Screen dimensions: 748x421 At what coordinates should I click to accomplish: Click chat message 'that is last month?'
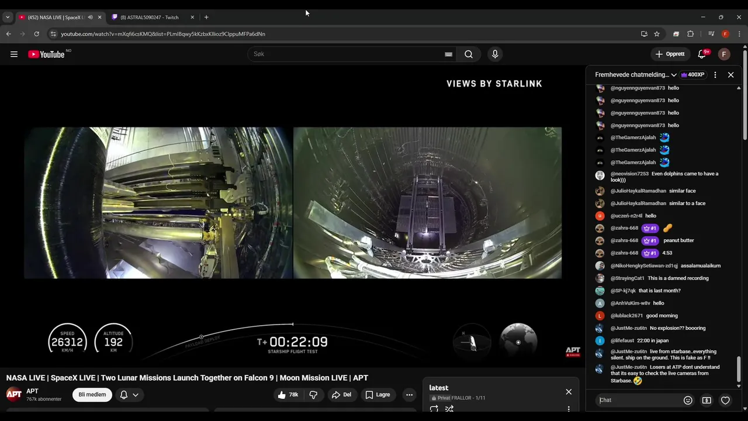(659, 291)
